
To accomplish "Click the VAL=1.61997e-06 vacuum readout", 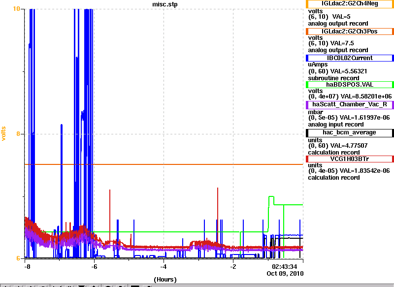I will pos(364,118).
